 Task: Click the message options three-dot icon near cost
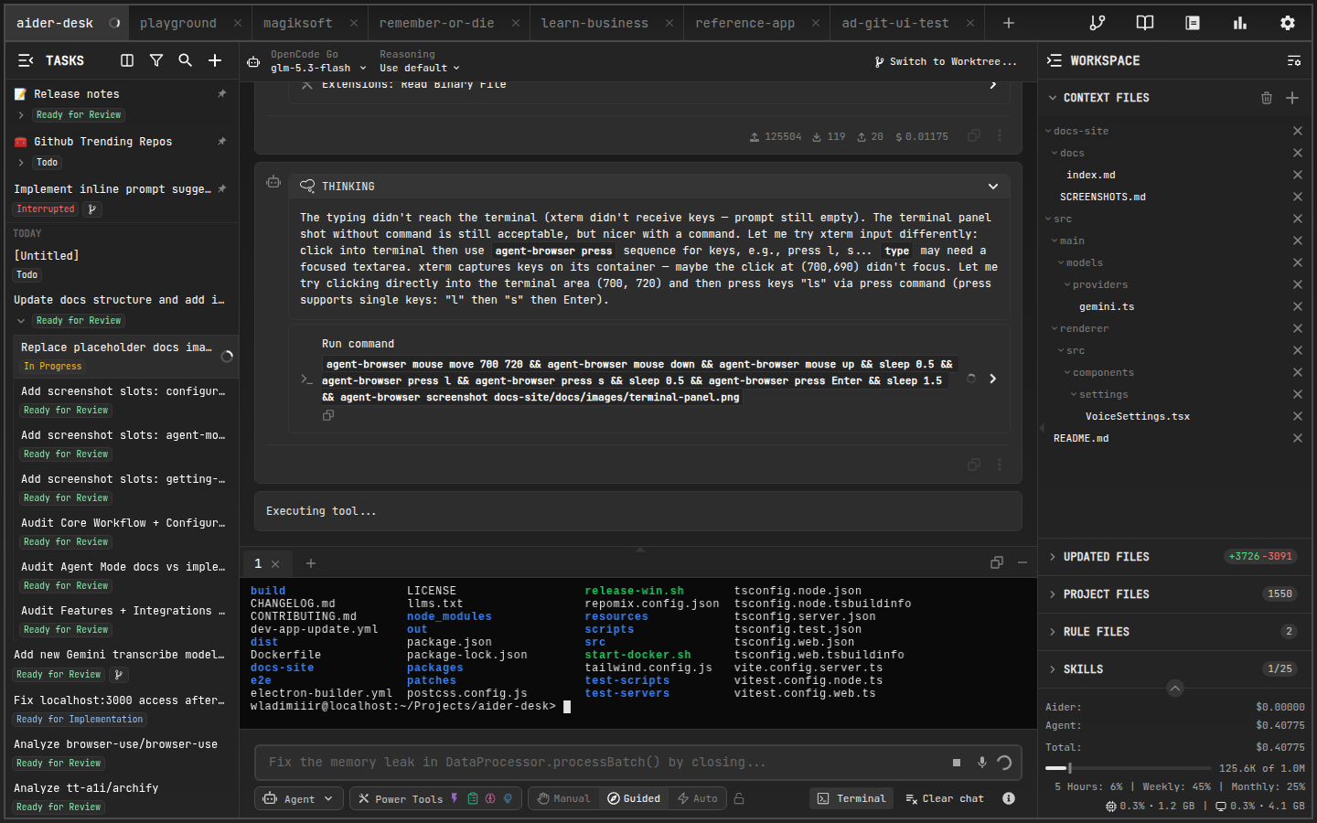click(x=1000, y=136)
